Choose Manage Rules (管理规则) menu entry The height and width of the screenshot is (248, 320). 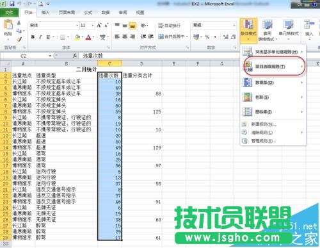[x=273, y=141]
